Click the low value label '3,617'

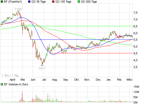point(42,68)
